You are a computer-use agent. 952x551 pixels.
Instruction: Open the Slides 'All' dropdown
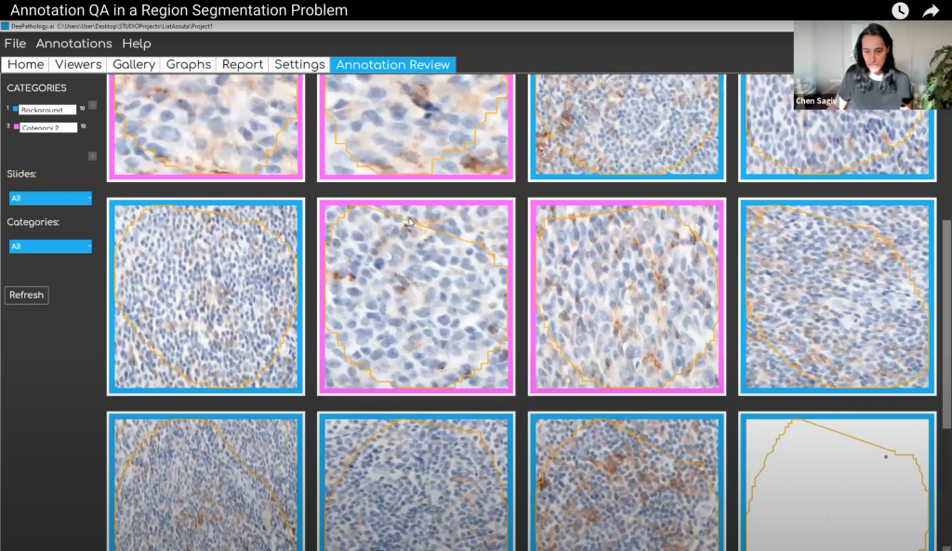click(49, 198)
